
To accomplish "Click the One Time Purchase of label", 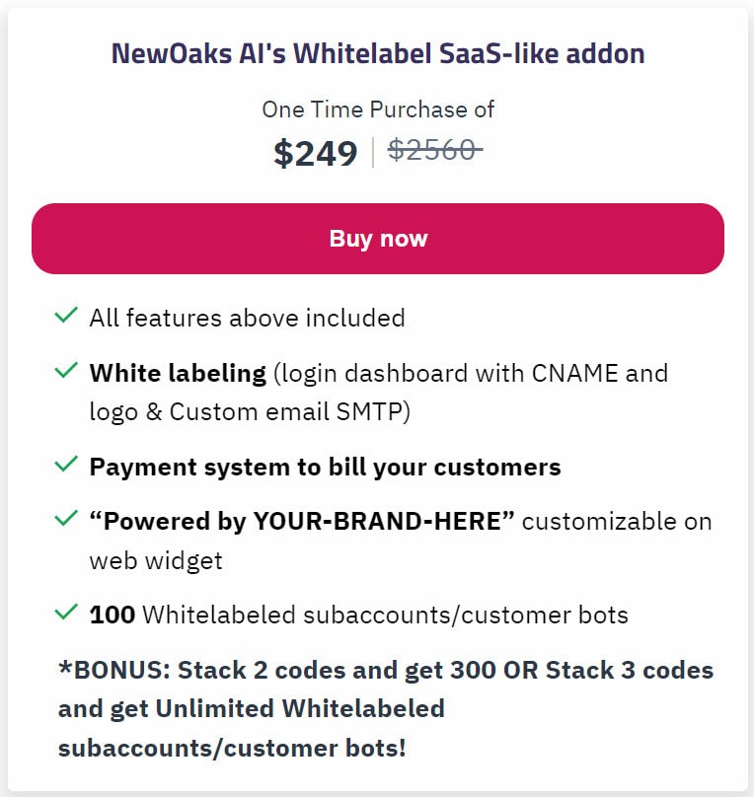I will pos(378,109).
